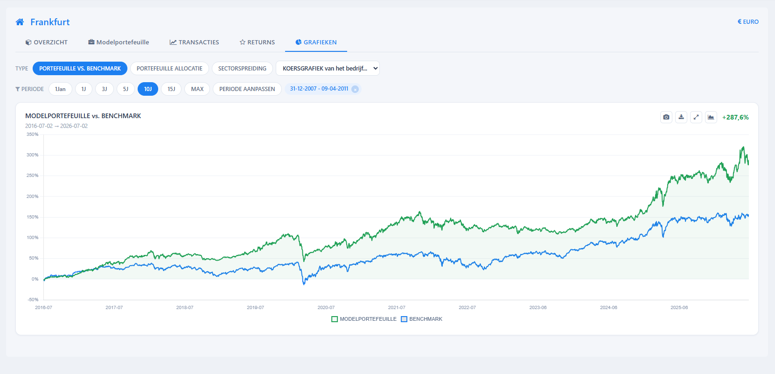Viewport: 775px width, 374px height.
Task: Select the 5J period option
Action: pyautogui.click(x=126, y=89)
